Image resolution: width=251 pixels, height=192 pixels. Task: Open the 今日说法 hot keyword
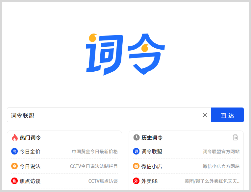30,166
